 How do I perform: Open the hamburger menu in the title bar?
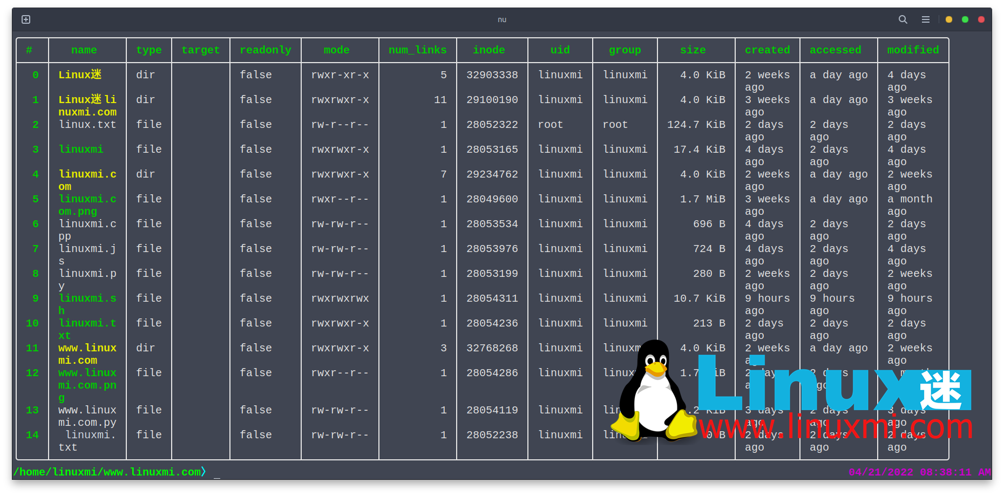(x=926, y=19)
